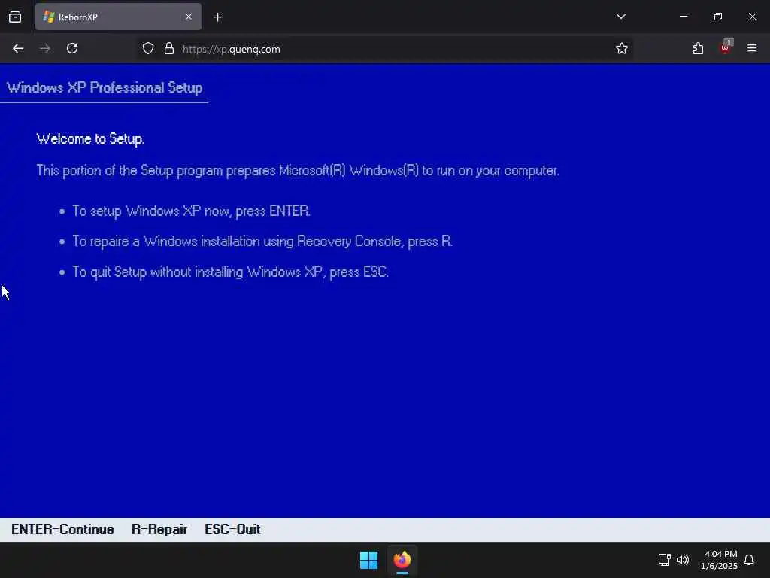Open the Firefox application menu
Image resolution: width=770 pixels, height=578 pixels.
pos(752,48)
